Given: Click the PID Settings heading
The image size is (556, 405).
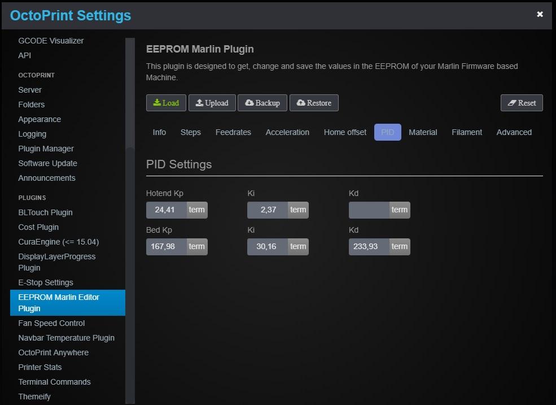Looking at the screenshot, I should [x=179, y=165].
